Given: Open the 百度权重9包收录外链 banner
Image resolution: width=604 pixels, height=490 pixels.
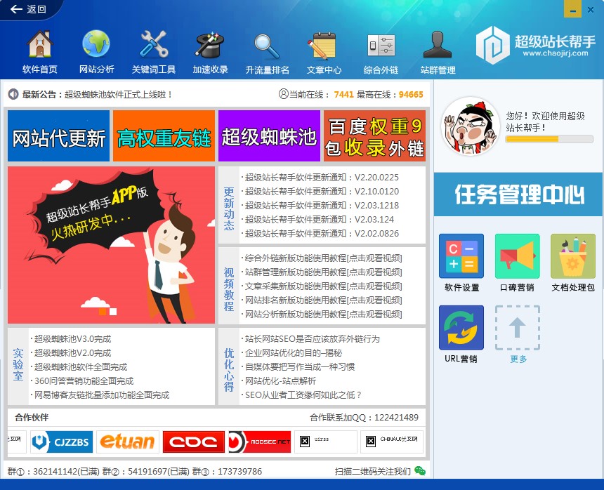Looking at the screenshot, I should pos(375,136).
